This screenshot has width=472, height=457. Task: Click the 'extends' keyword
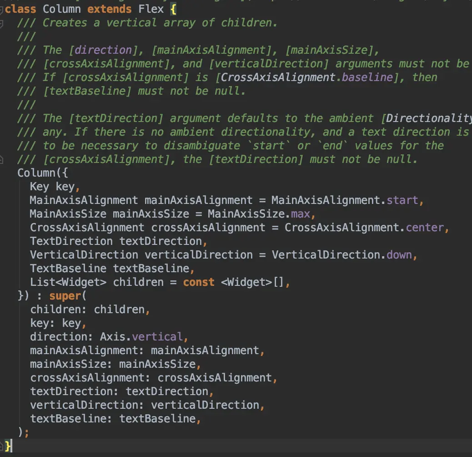point(109,9)
